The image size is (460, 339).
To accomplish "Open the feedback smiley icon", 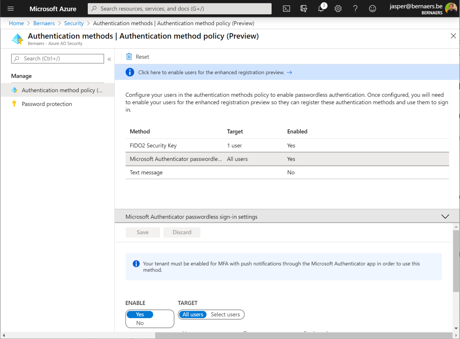I will click(x=372, y=9).
